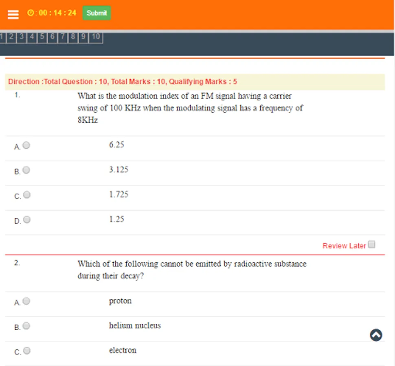
Task: Submit the test
Action: click(97, 13)
